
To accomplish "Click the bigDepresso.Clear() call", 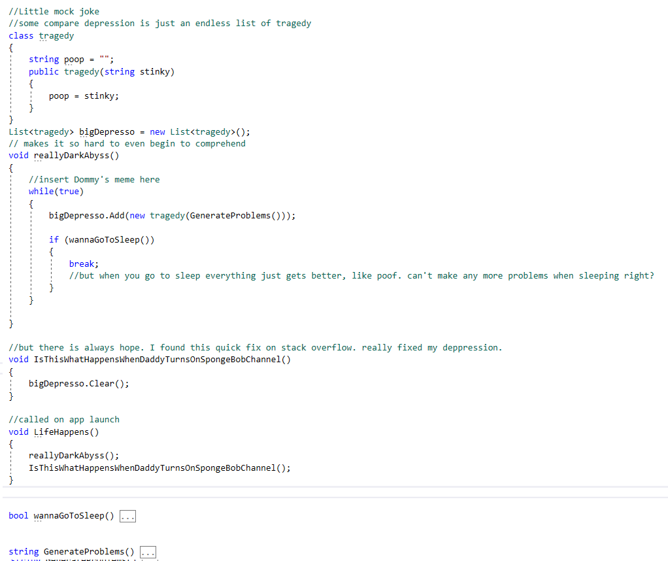I will 78,383.
